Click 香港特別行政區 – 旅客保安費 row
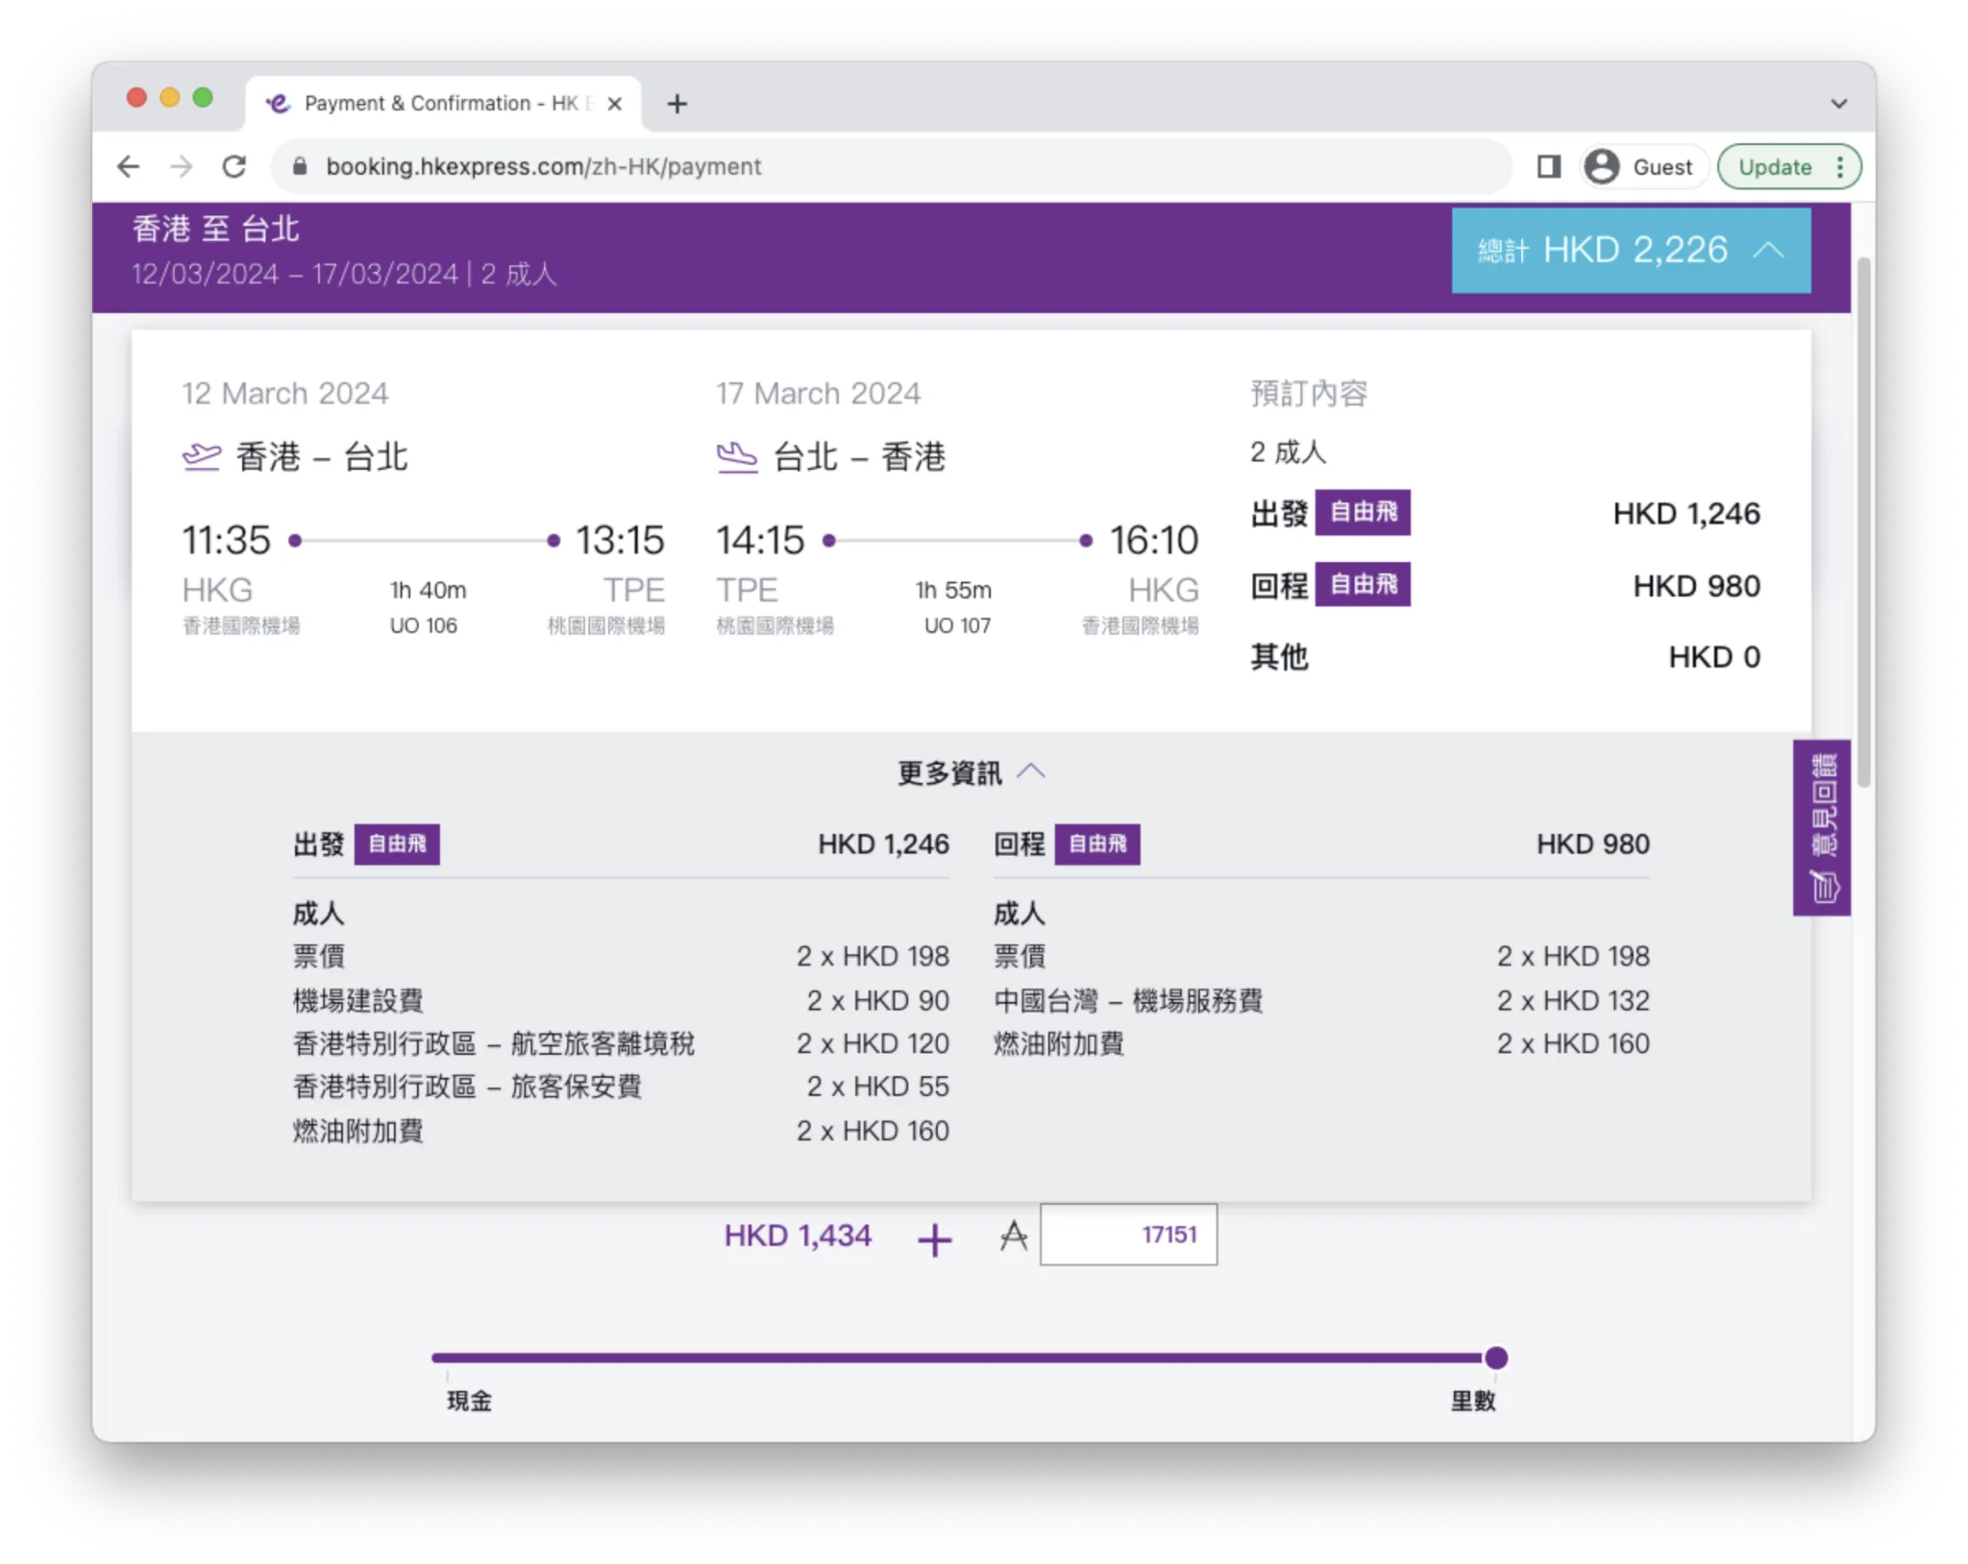Image resolution: width=1968 pixels, height=1564 pixels. pyautogui.click(x=621, y=1087)
